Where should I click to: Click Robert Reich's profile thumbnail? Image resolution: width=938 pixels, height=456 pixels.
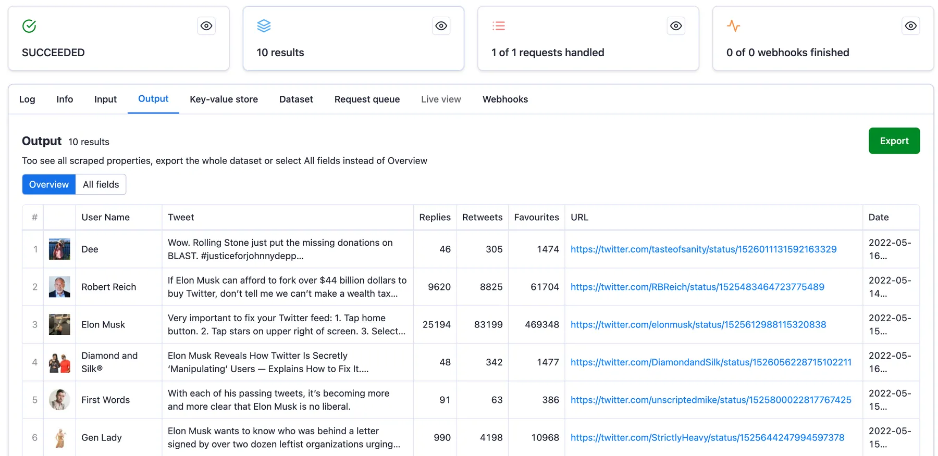(59, 287)
